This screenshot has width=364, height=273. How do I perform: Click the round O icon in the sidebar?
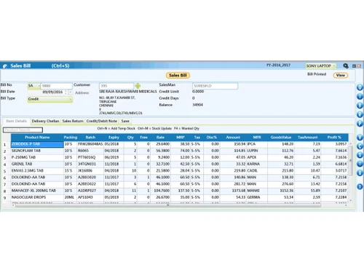click(360, 87)
